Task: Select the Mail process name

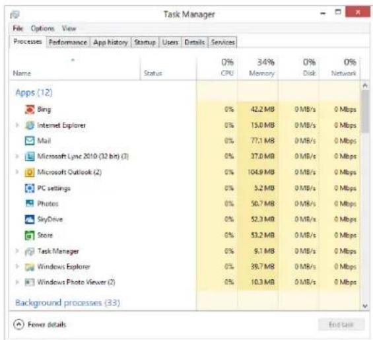Action: coord(44,141)
